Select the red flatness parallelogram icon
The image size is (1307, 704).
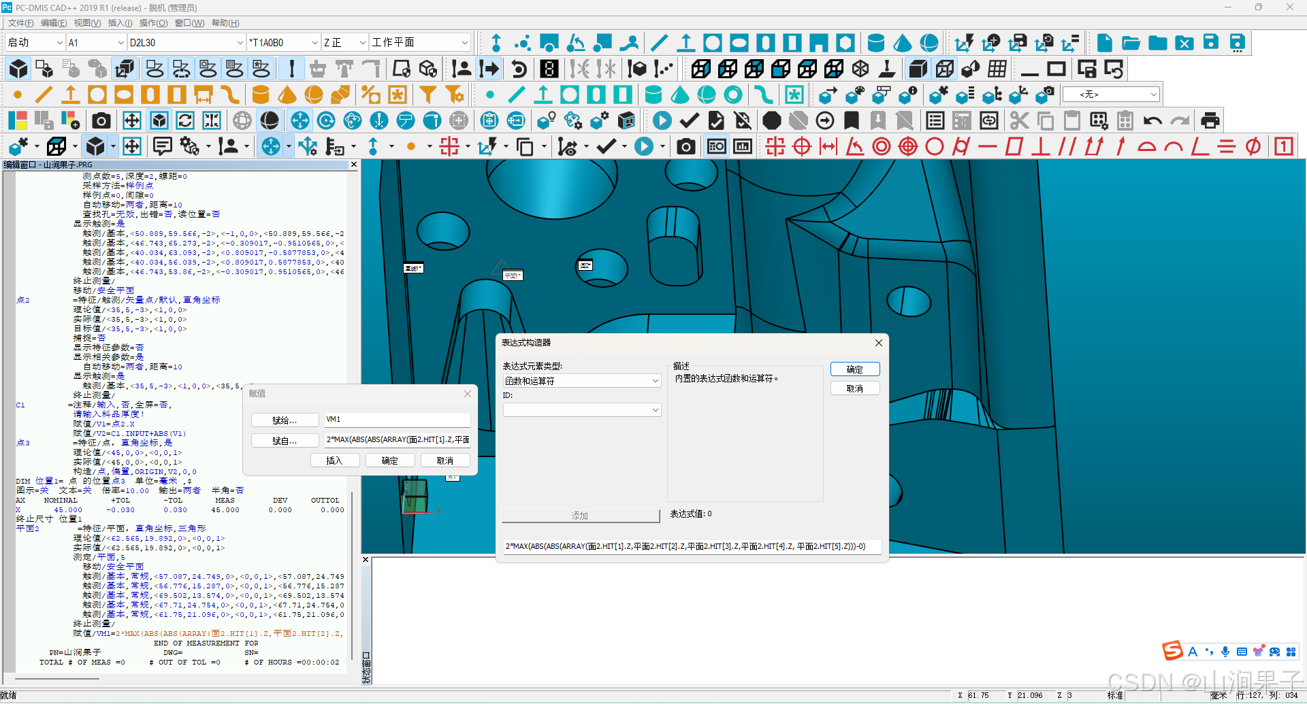[1014, 146]
